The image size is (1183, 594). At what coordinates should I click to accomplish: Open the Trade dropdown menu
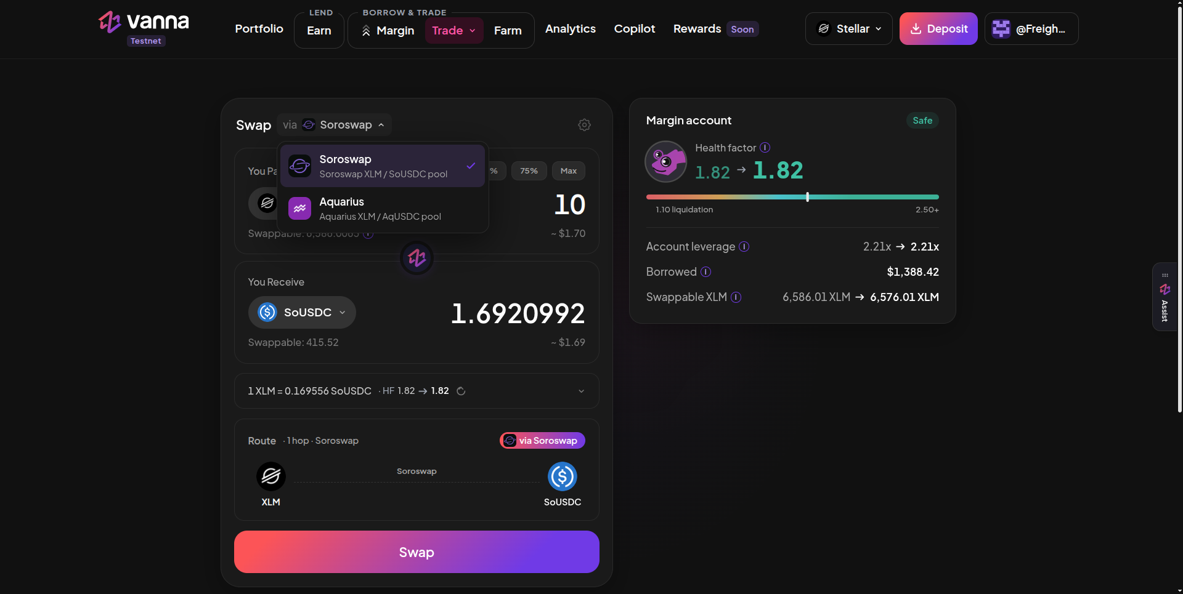point(454,30)
